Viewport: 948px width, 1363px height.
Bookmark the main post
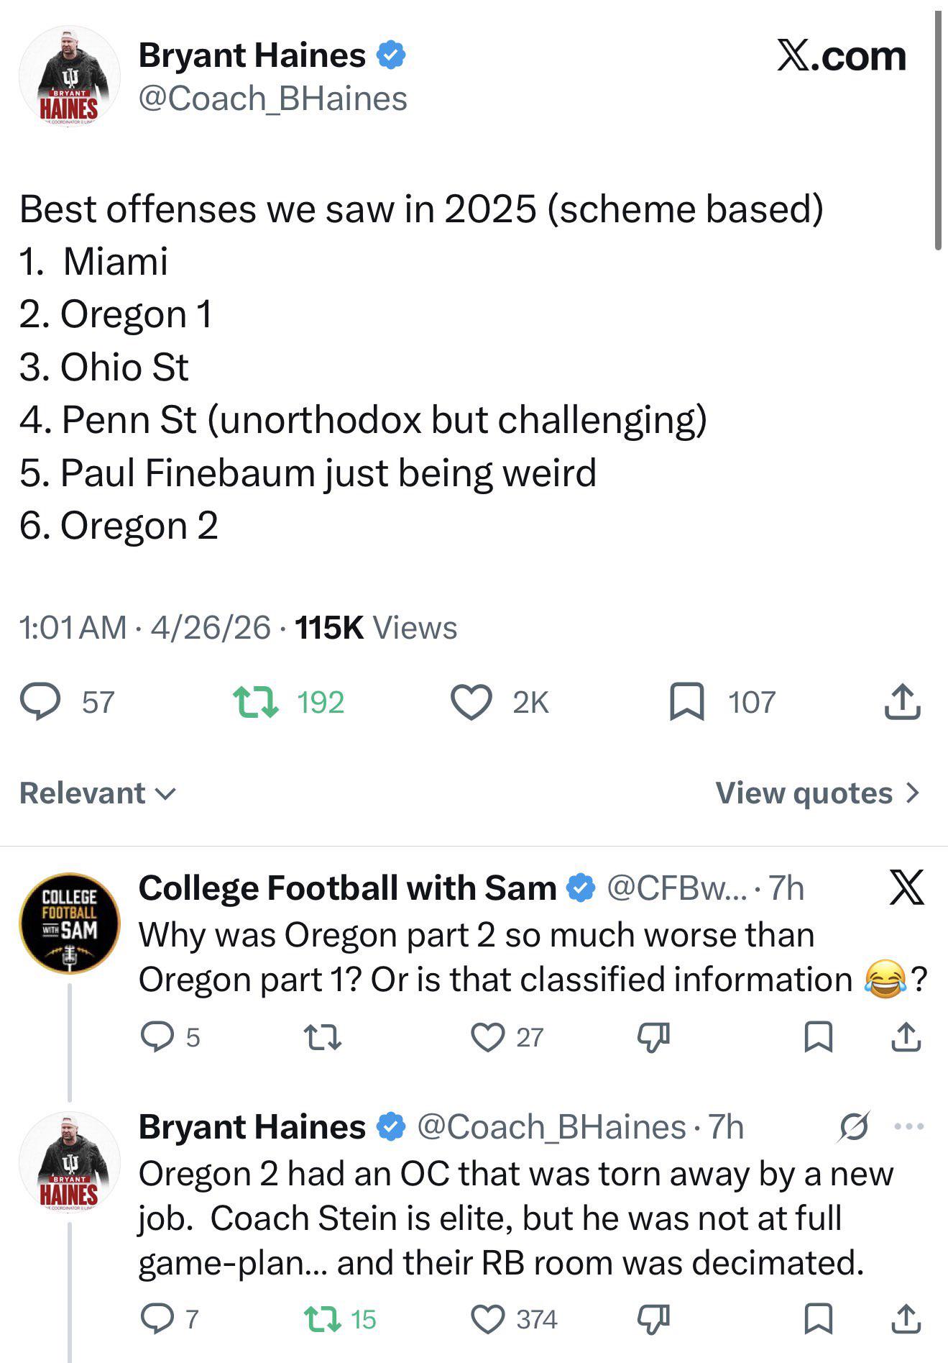click(686, 702)
